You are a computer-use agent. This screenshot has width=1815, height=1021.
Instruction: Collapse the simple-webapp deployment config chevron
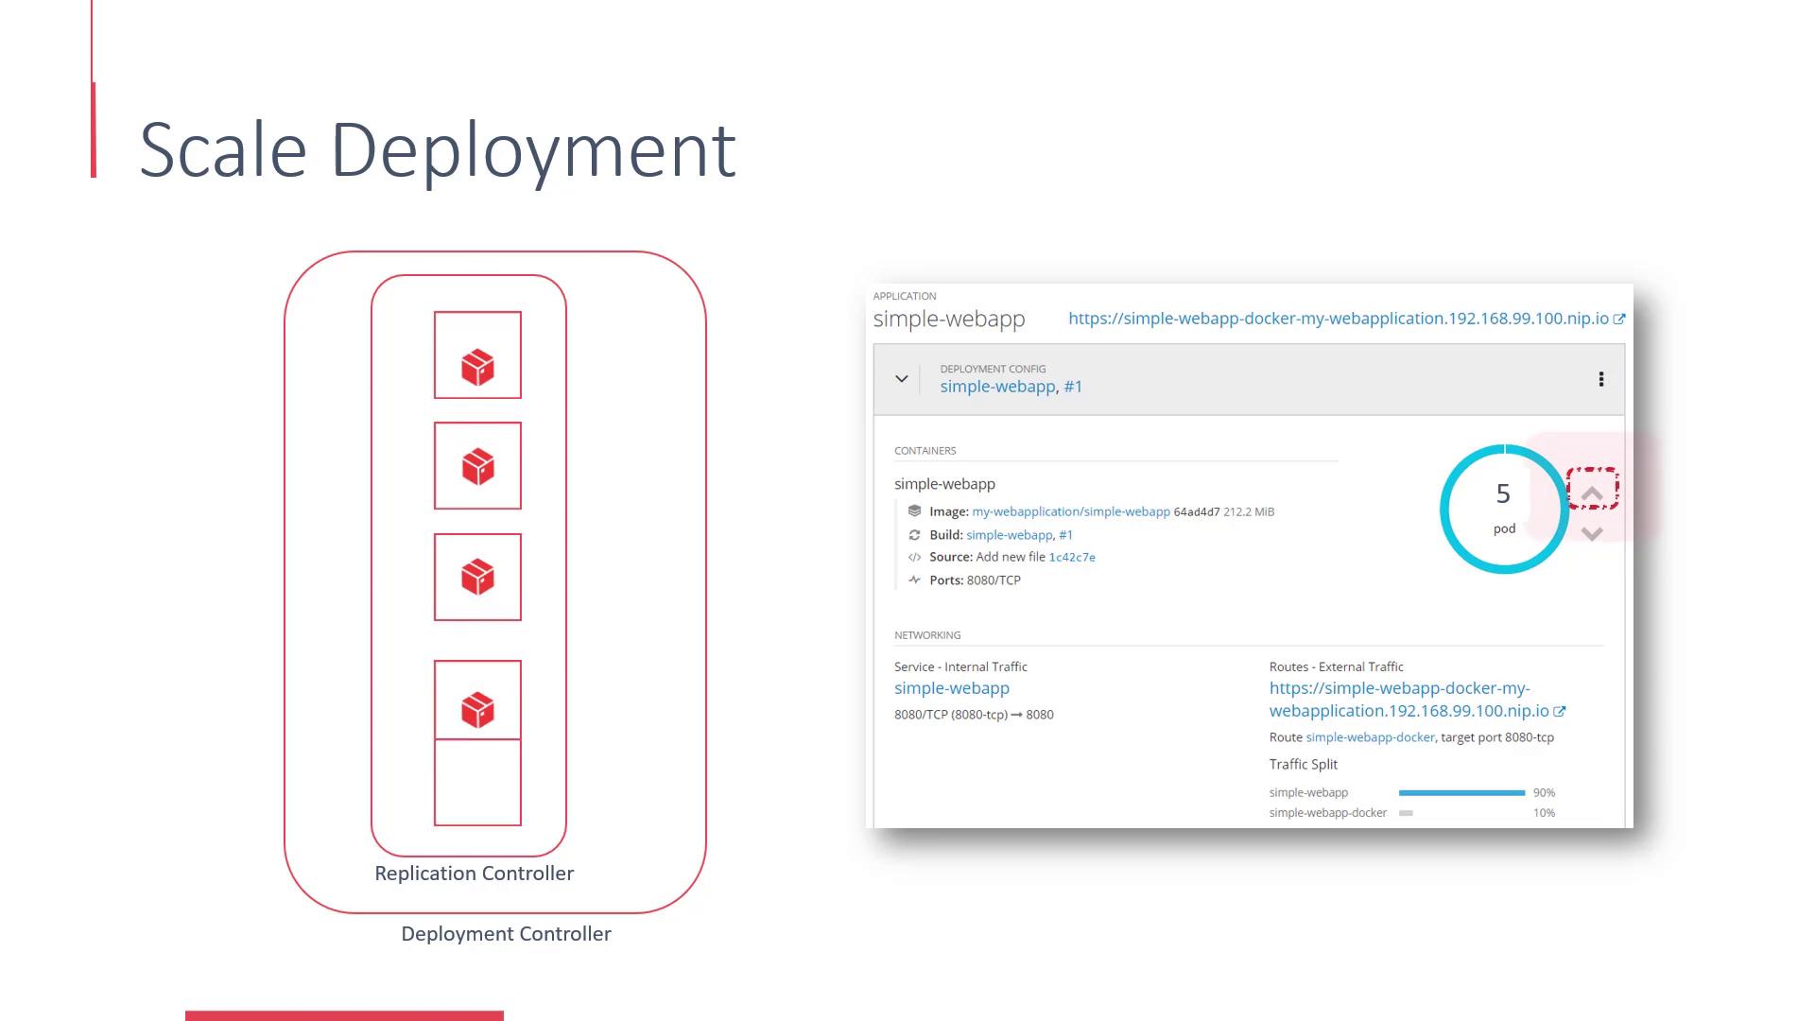coord(902,379)
